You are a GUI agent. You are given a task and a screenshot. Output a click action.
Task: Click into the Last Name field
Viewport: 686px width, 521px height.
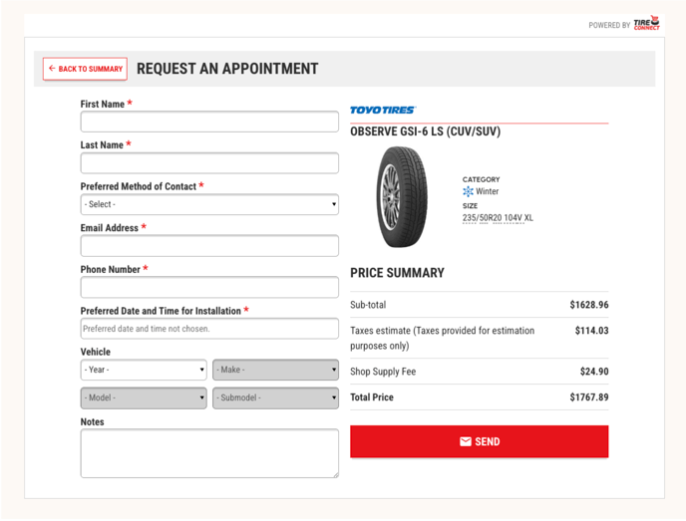click(x=209, y=163)
